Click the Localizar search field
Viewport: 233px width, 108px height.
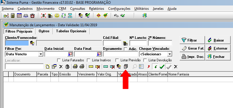24,66
